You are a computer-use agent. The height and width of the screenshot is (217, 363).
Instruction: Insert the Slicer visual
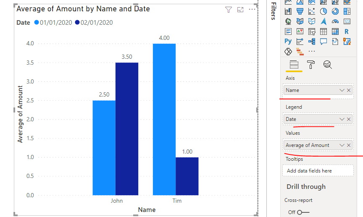click(x=312, y=31)
